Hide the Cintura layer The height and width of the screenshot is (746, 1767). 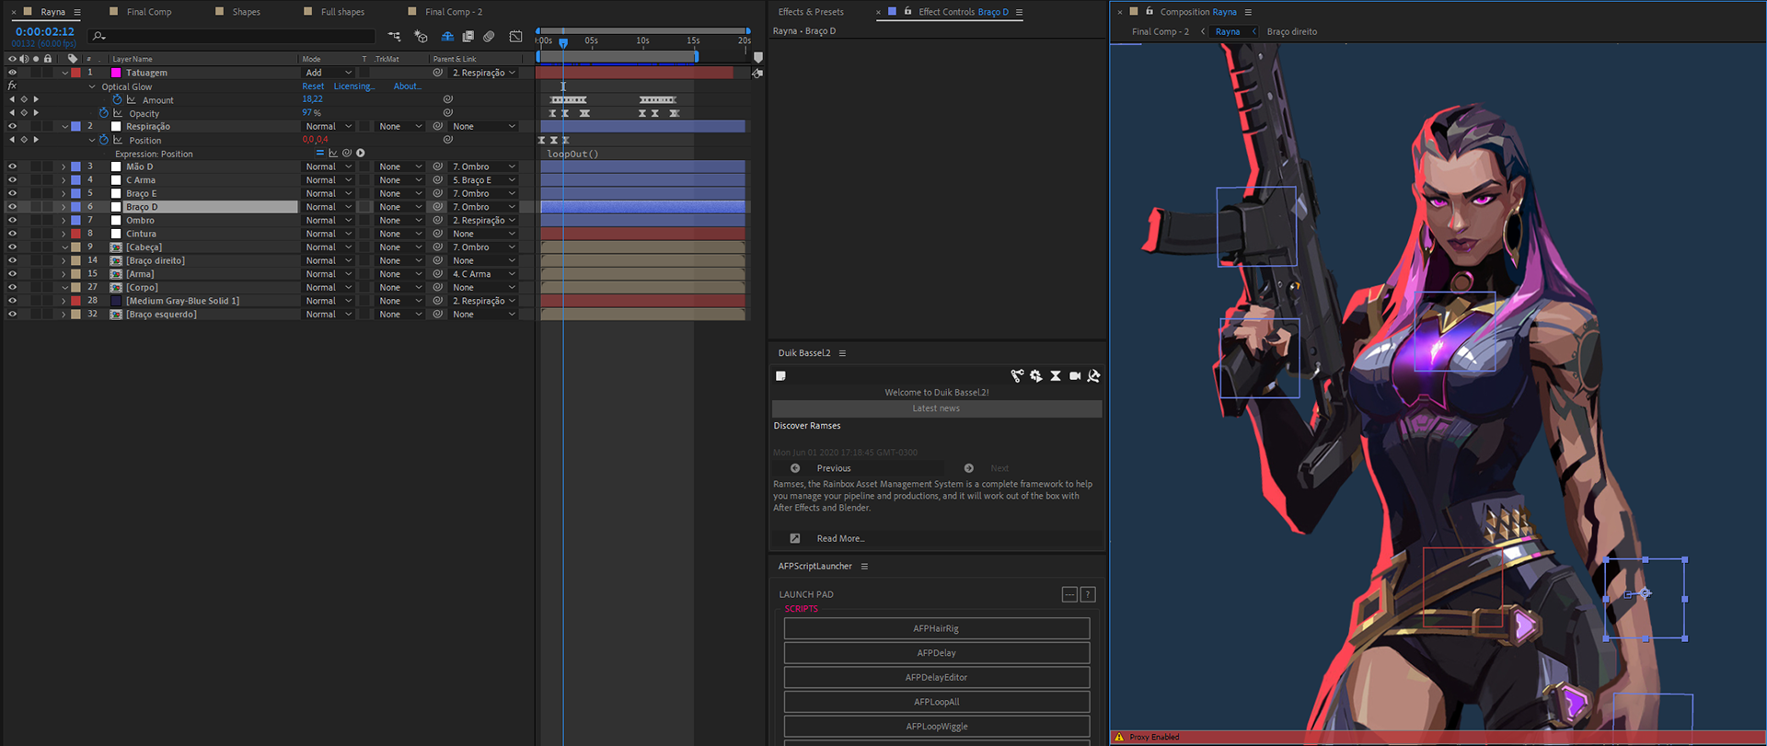click(x=12, y=234)
